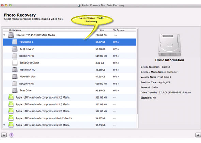Click the StellarDriveClone volume icon

click(15, 62)
